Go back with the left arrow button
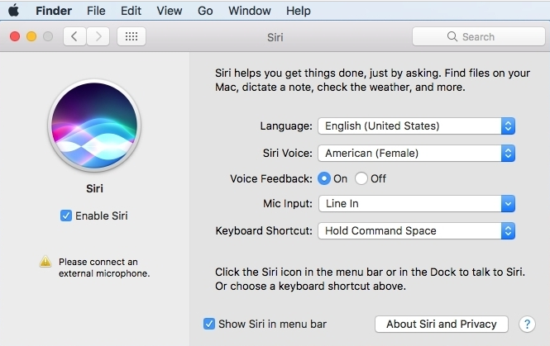The height and width of the screenshot is (346, 550). click(x=74, y=36)
